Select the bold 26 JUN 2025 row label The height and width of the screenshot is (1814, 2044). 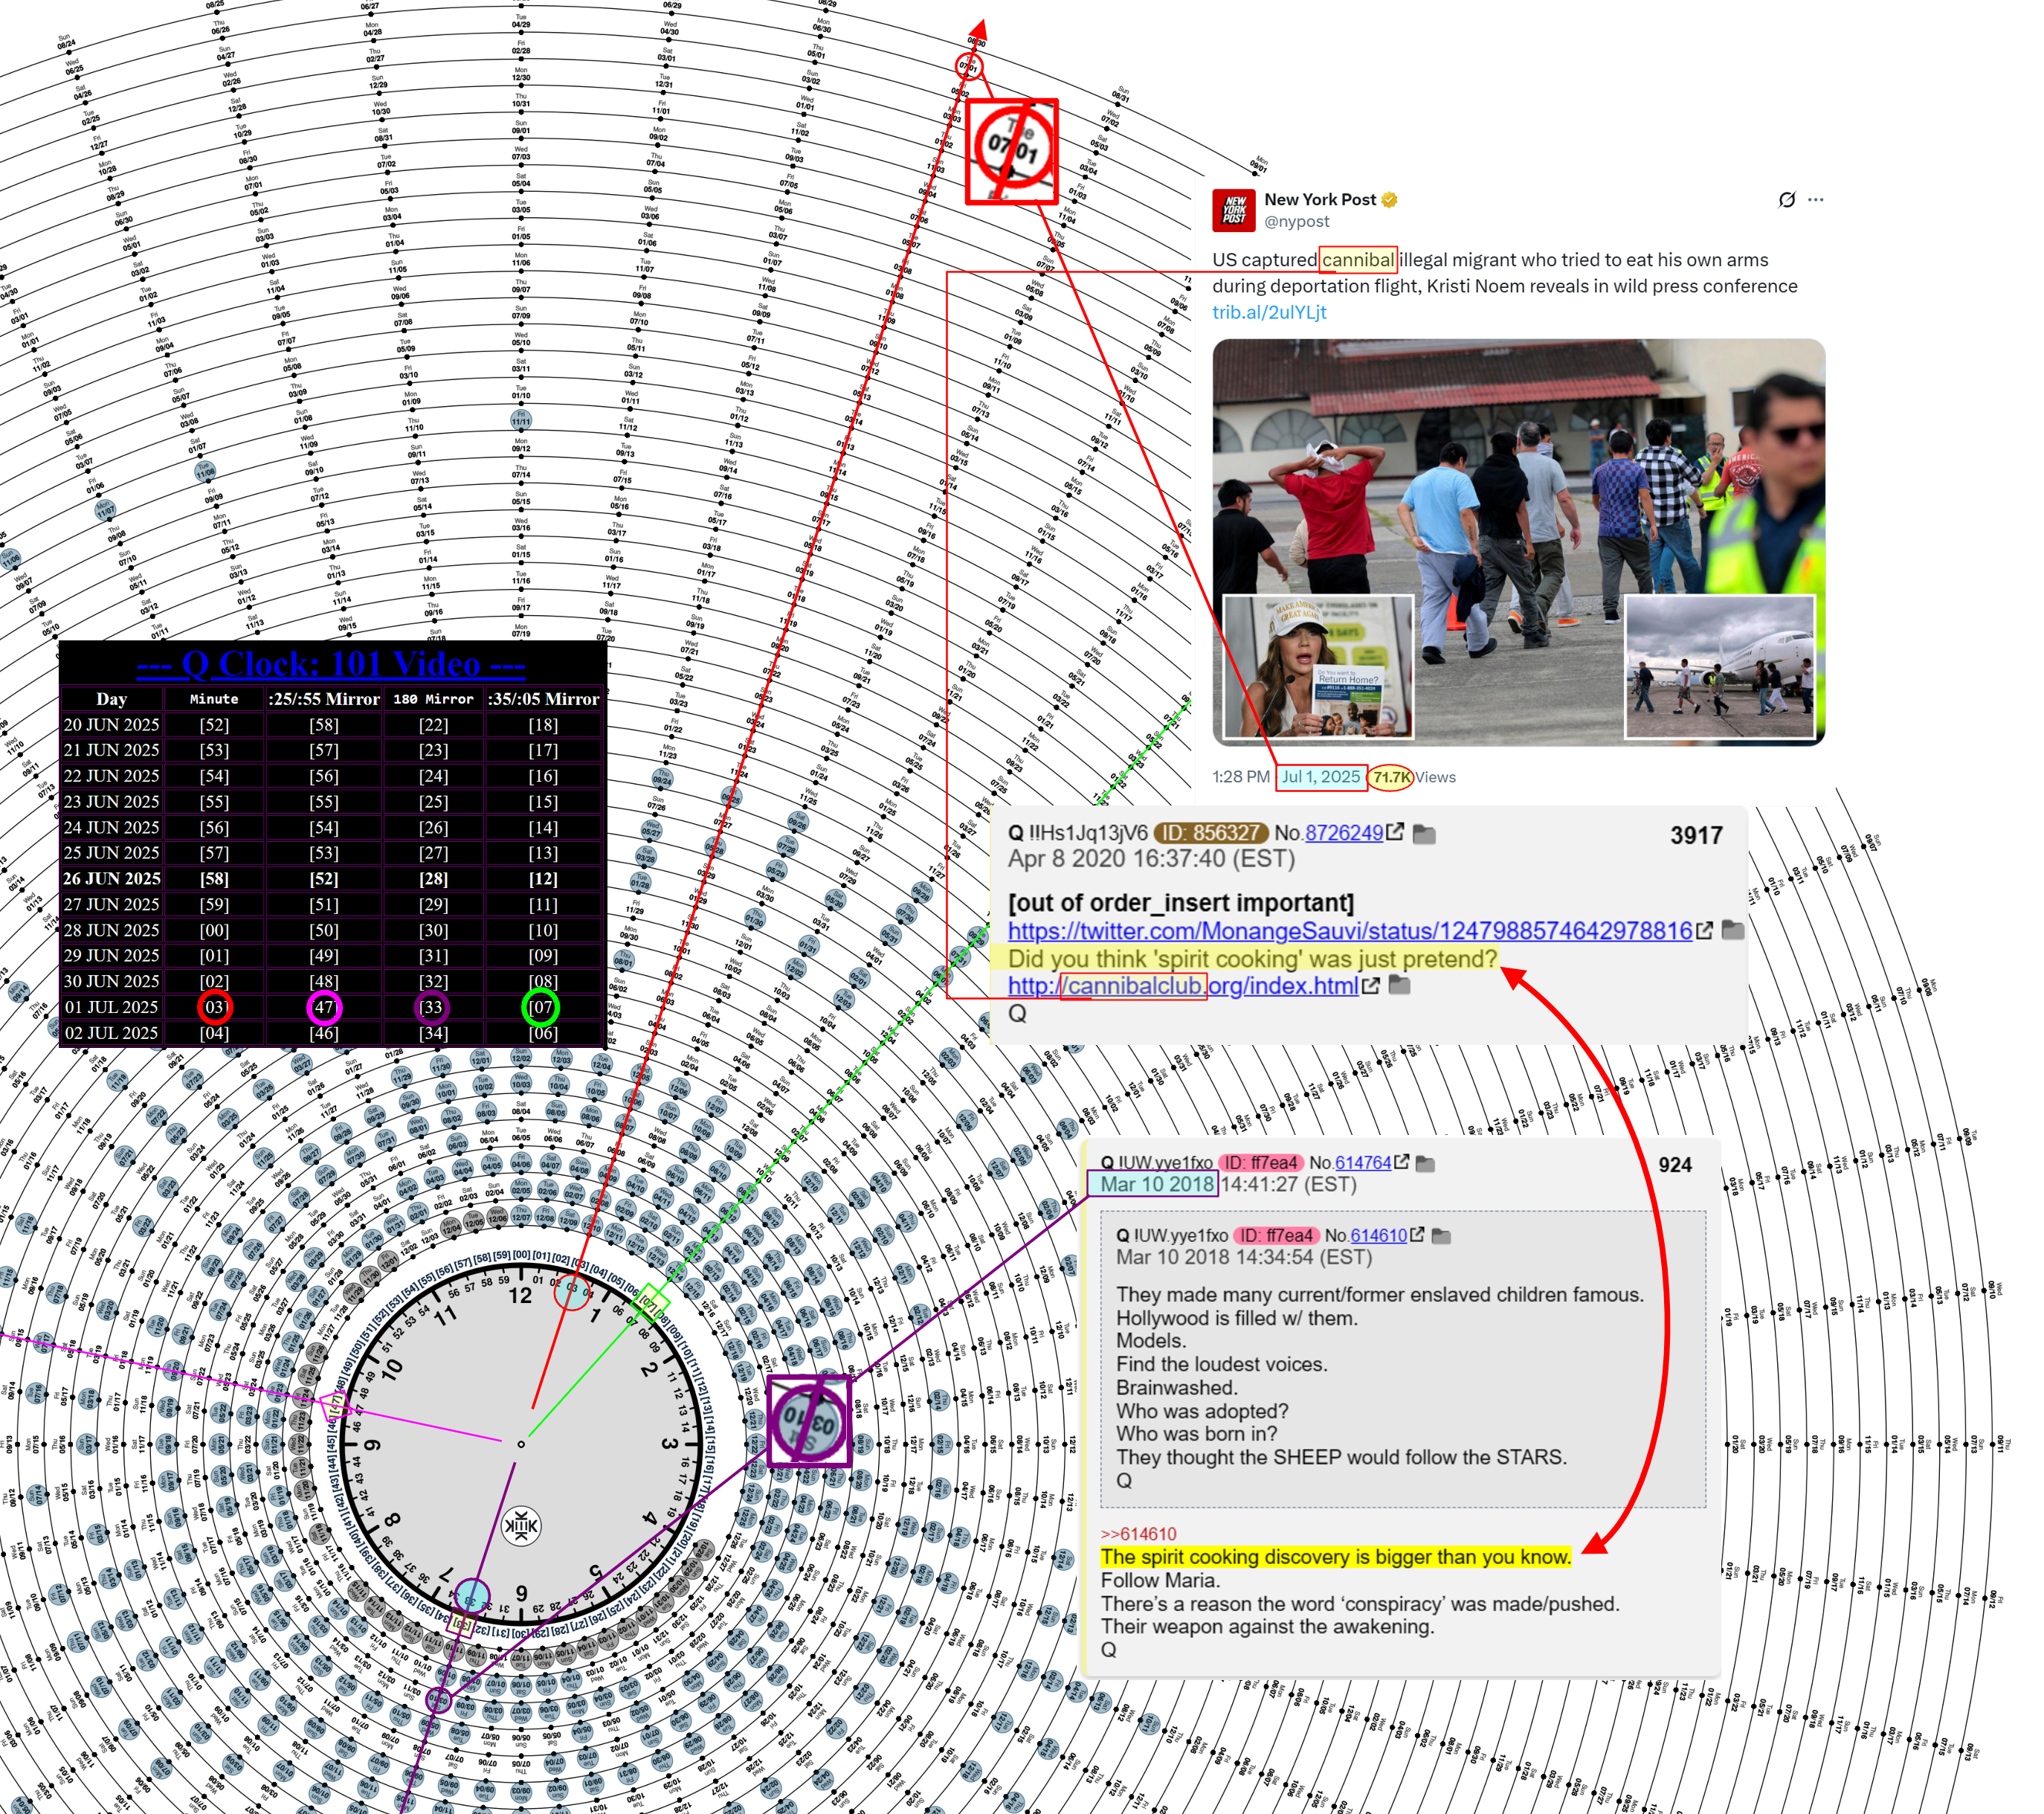click(x=112, y=878)
